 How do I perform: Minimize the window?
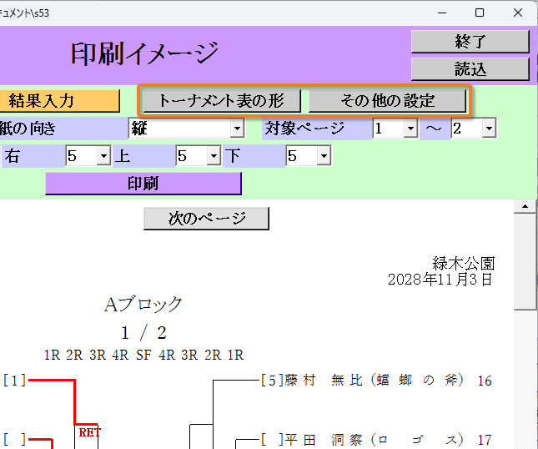(442, 13)
